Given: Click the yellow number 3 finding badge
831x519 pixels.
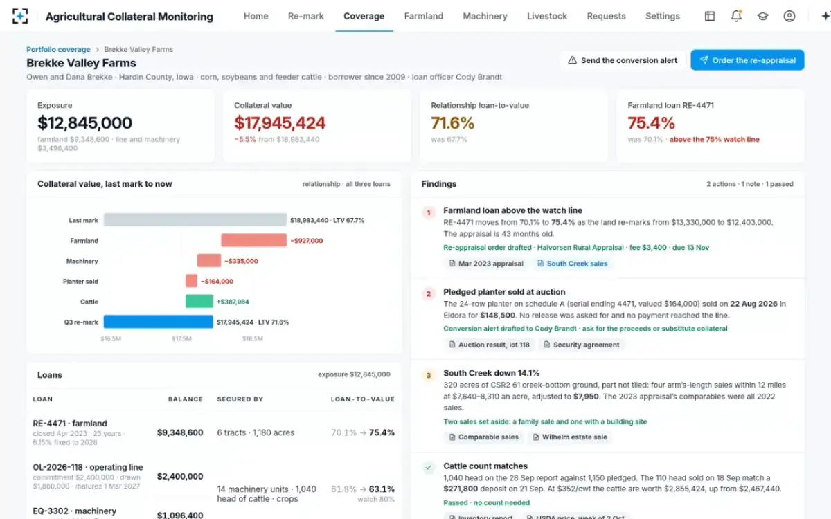Looking at the screenshot, I should (429, 376).
